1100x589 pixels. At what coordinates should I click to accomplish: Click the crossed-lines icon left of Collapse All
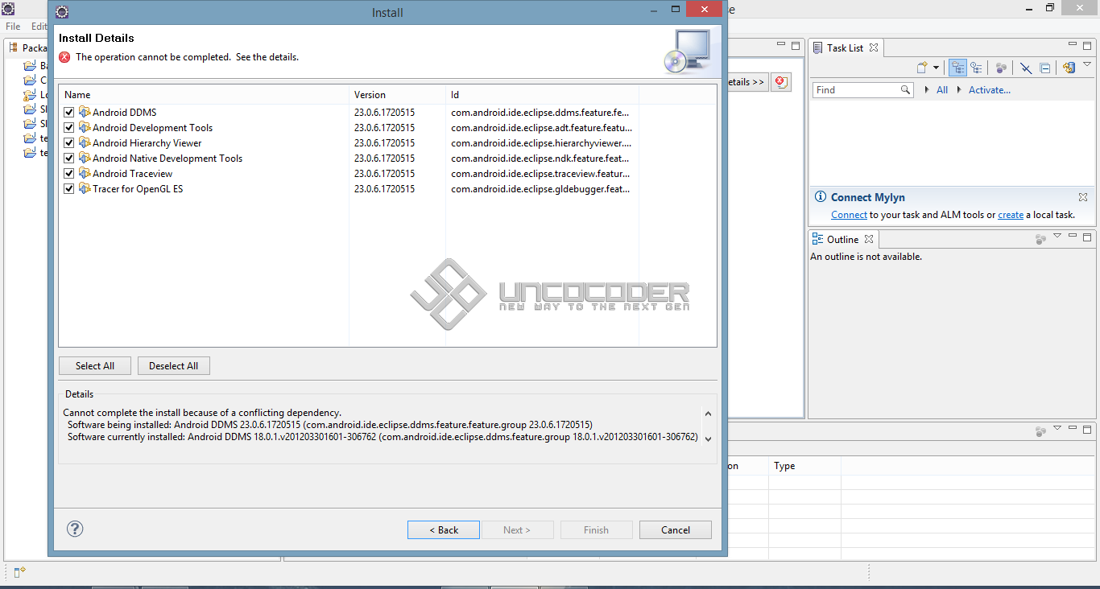click(1026, 68)
